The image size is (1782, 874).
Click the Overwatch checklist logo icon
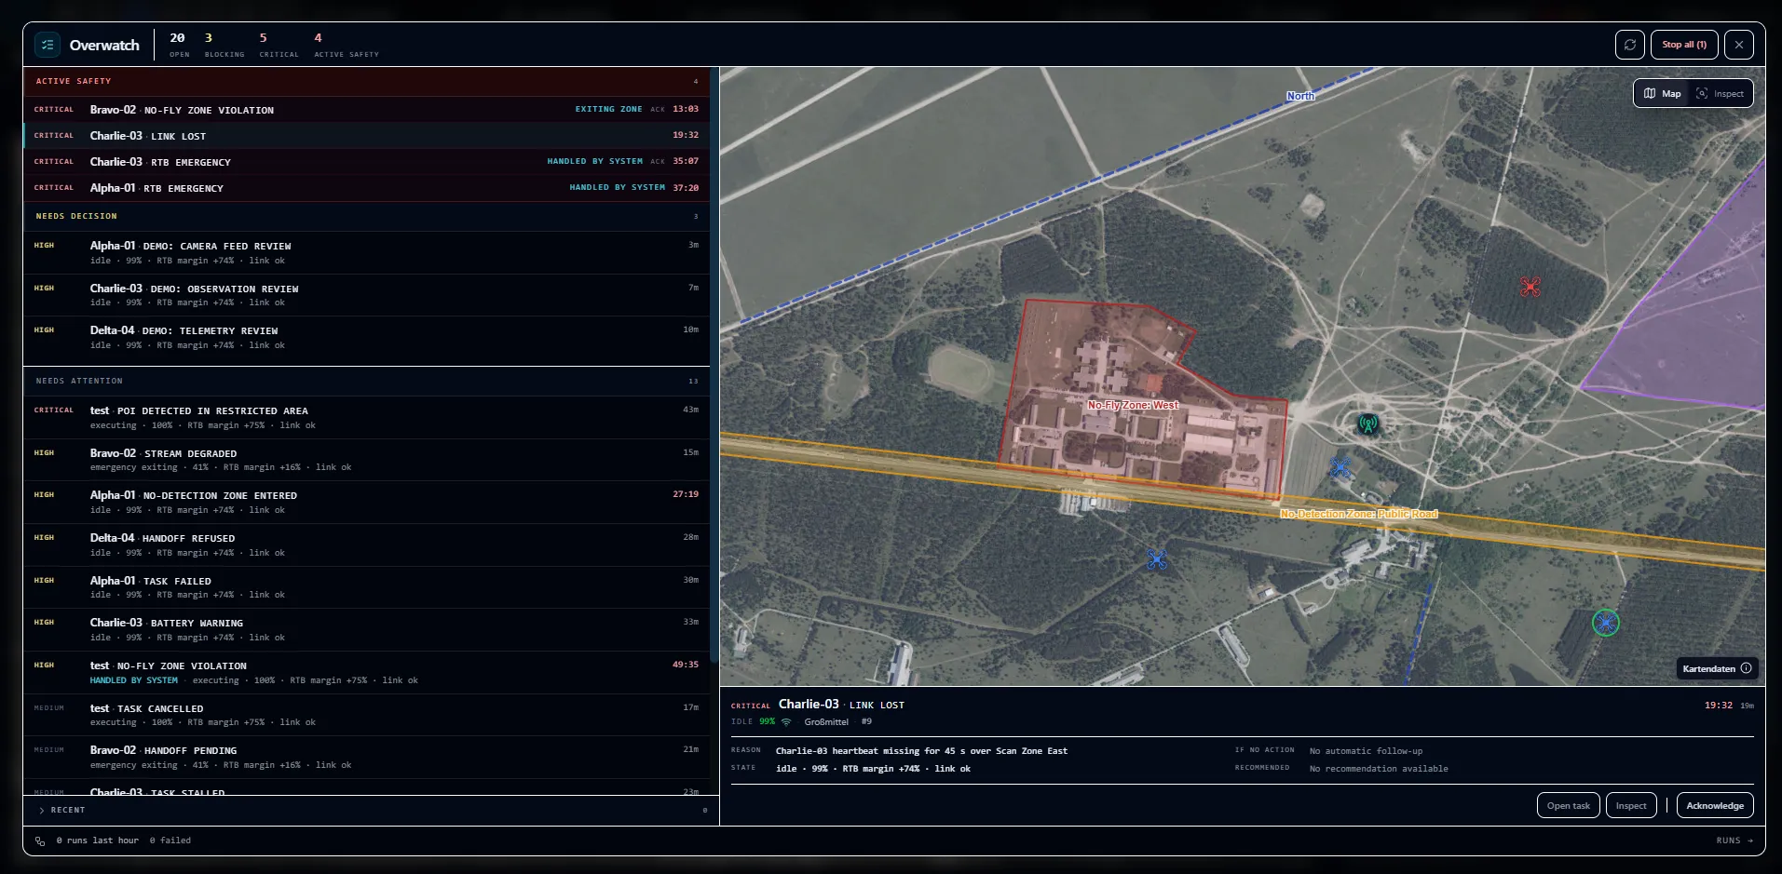pos(48,45)
